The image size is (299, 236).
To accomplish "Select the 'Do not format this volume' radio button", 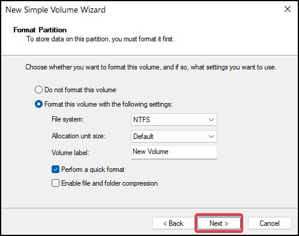I will tap(38, 90).
